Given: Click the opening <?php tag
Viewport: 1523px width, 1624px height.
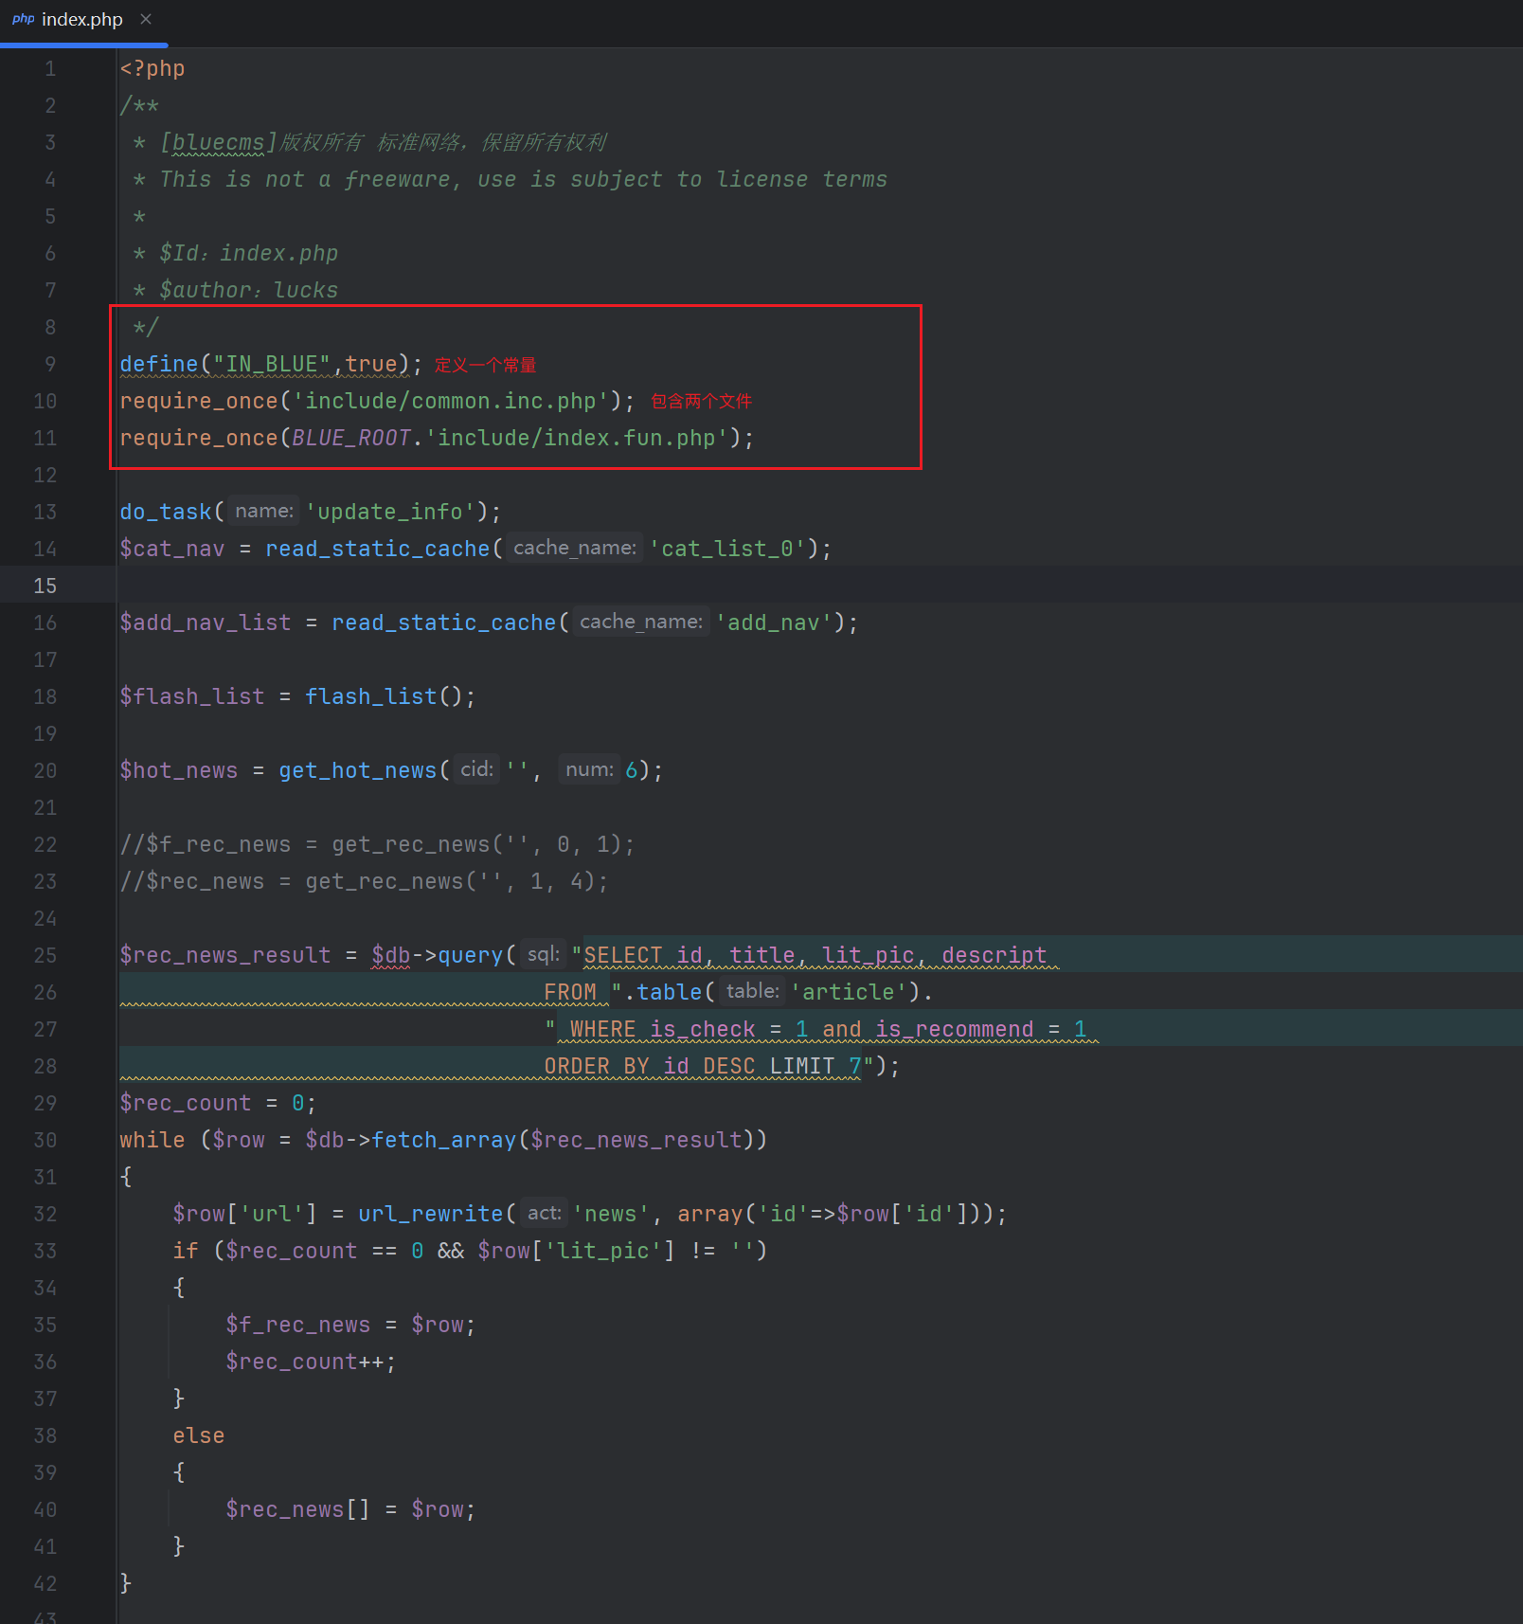Looking at the screenshot, I should click(152, 68).
